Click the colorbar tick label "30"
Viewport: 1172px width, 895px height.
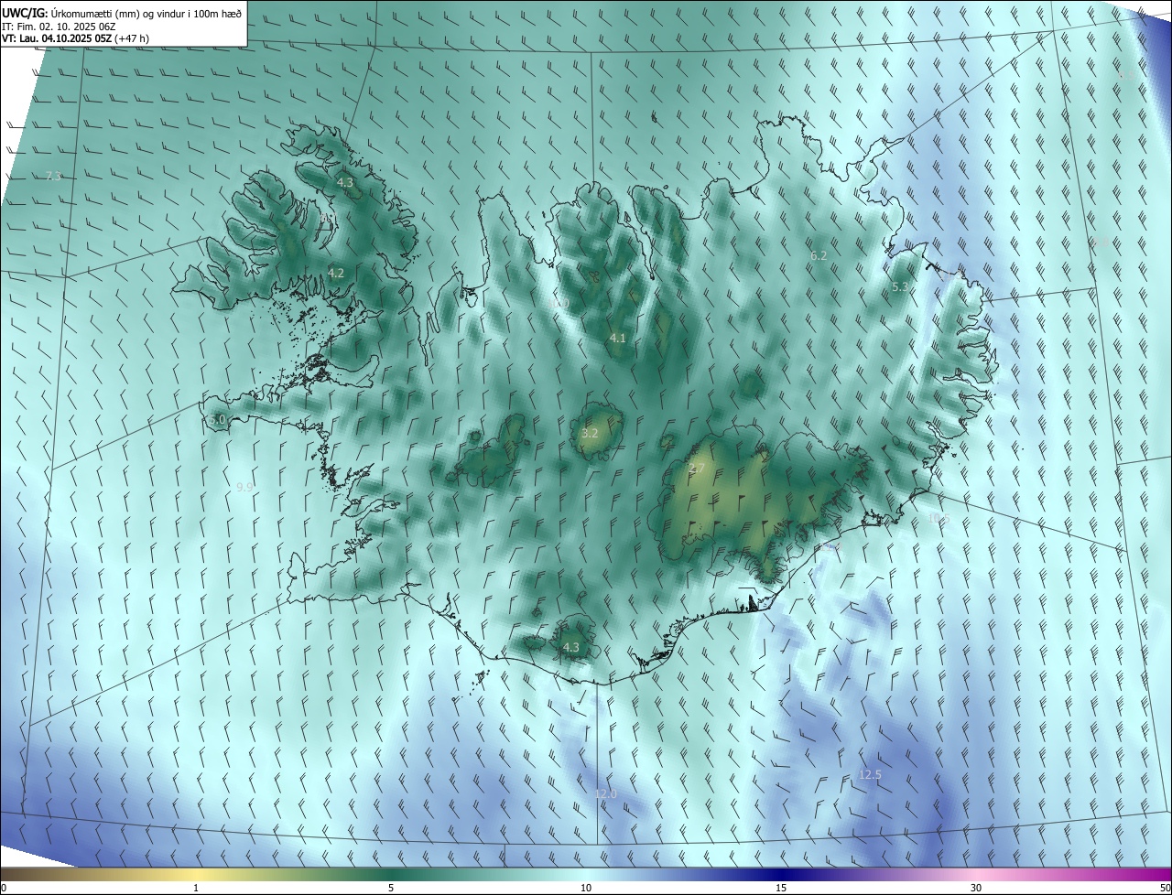pos(976,888)
